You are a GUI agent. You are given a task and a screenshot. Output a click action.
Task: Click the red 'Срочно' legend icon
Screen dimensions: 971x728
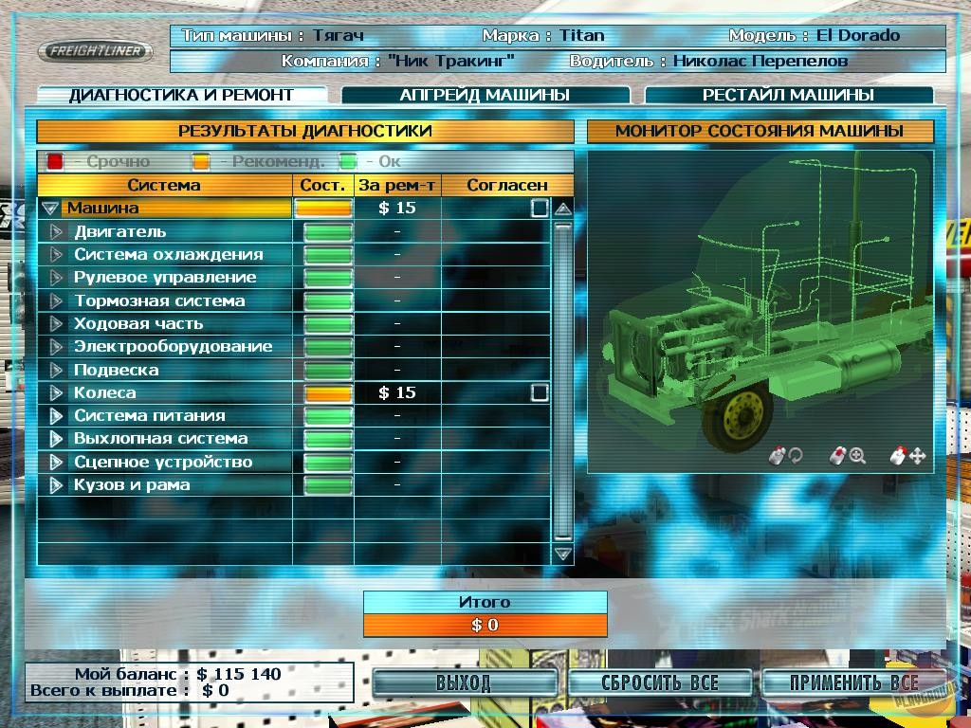tap(56, 161)
